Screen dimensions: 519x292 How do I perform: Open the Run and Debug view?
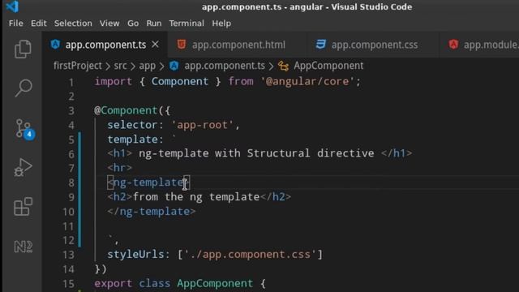click(x=23, y=167)
